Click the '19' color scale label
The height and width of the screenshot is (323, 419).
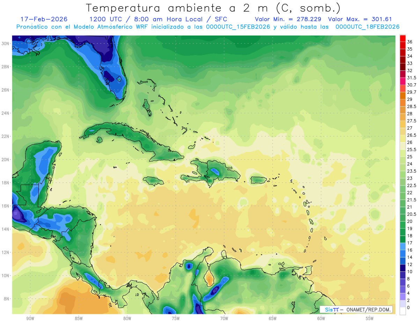[x=410, y=229]
